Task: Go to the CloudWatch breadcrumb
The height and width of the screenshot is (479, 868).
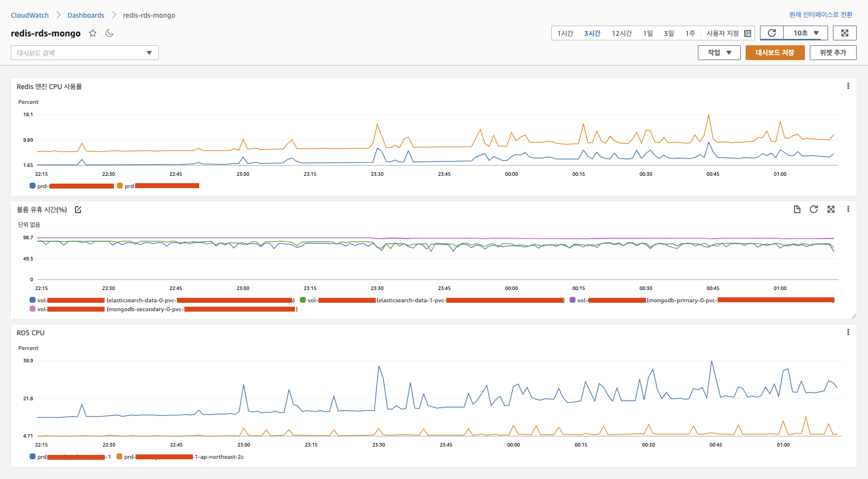Action: (x=30, y=15)
